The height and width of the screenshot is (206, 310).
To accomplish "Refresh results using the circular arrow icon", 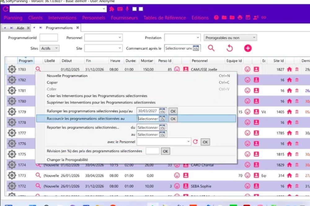I will point(229,48).
